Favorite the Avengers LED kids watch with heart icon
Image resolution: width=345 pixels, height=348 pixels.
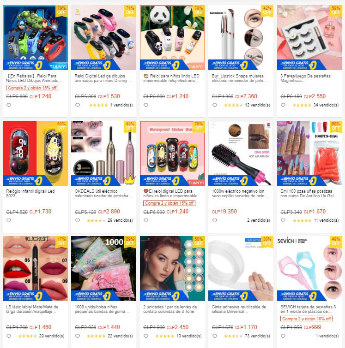[9, 105]
